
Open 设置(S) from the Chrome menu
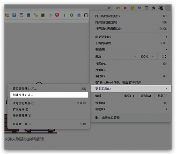pos(131,103)
